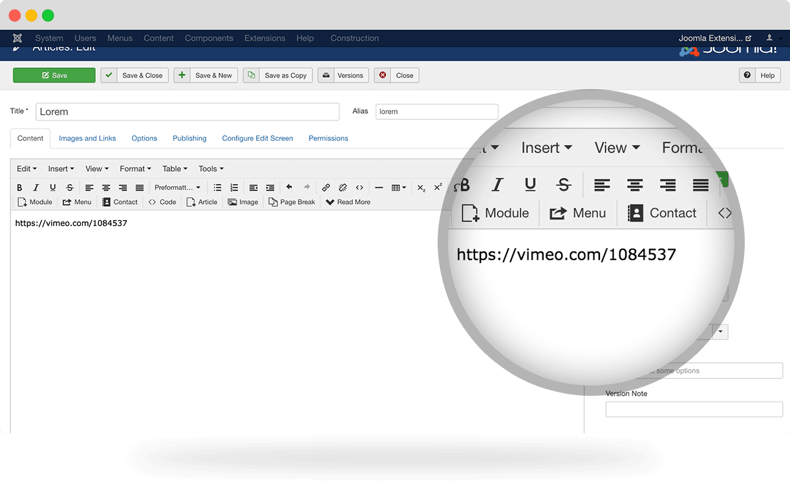This screenshot has height=483, width=790.
Task: Open the editor's Insert menu
Action: pos(61,169)
